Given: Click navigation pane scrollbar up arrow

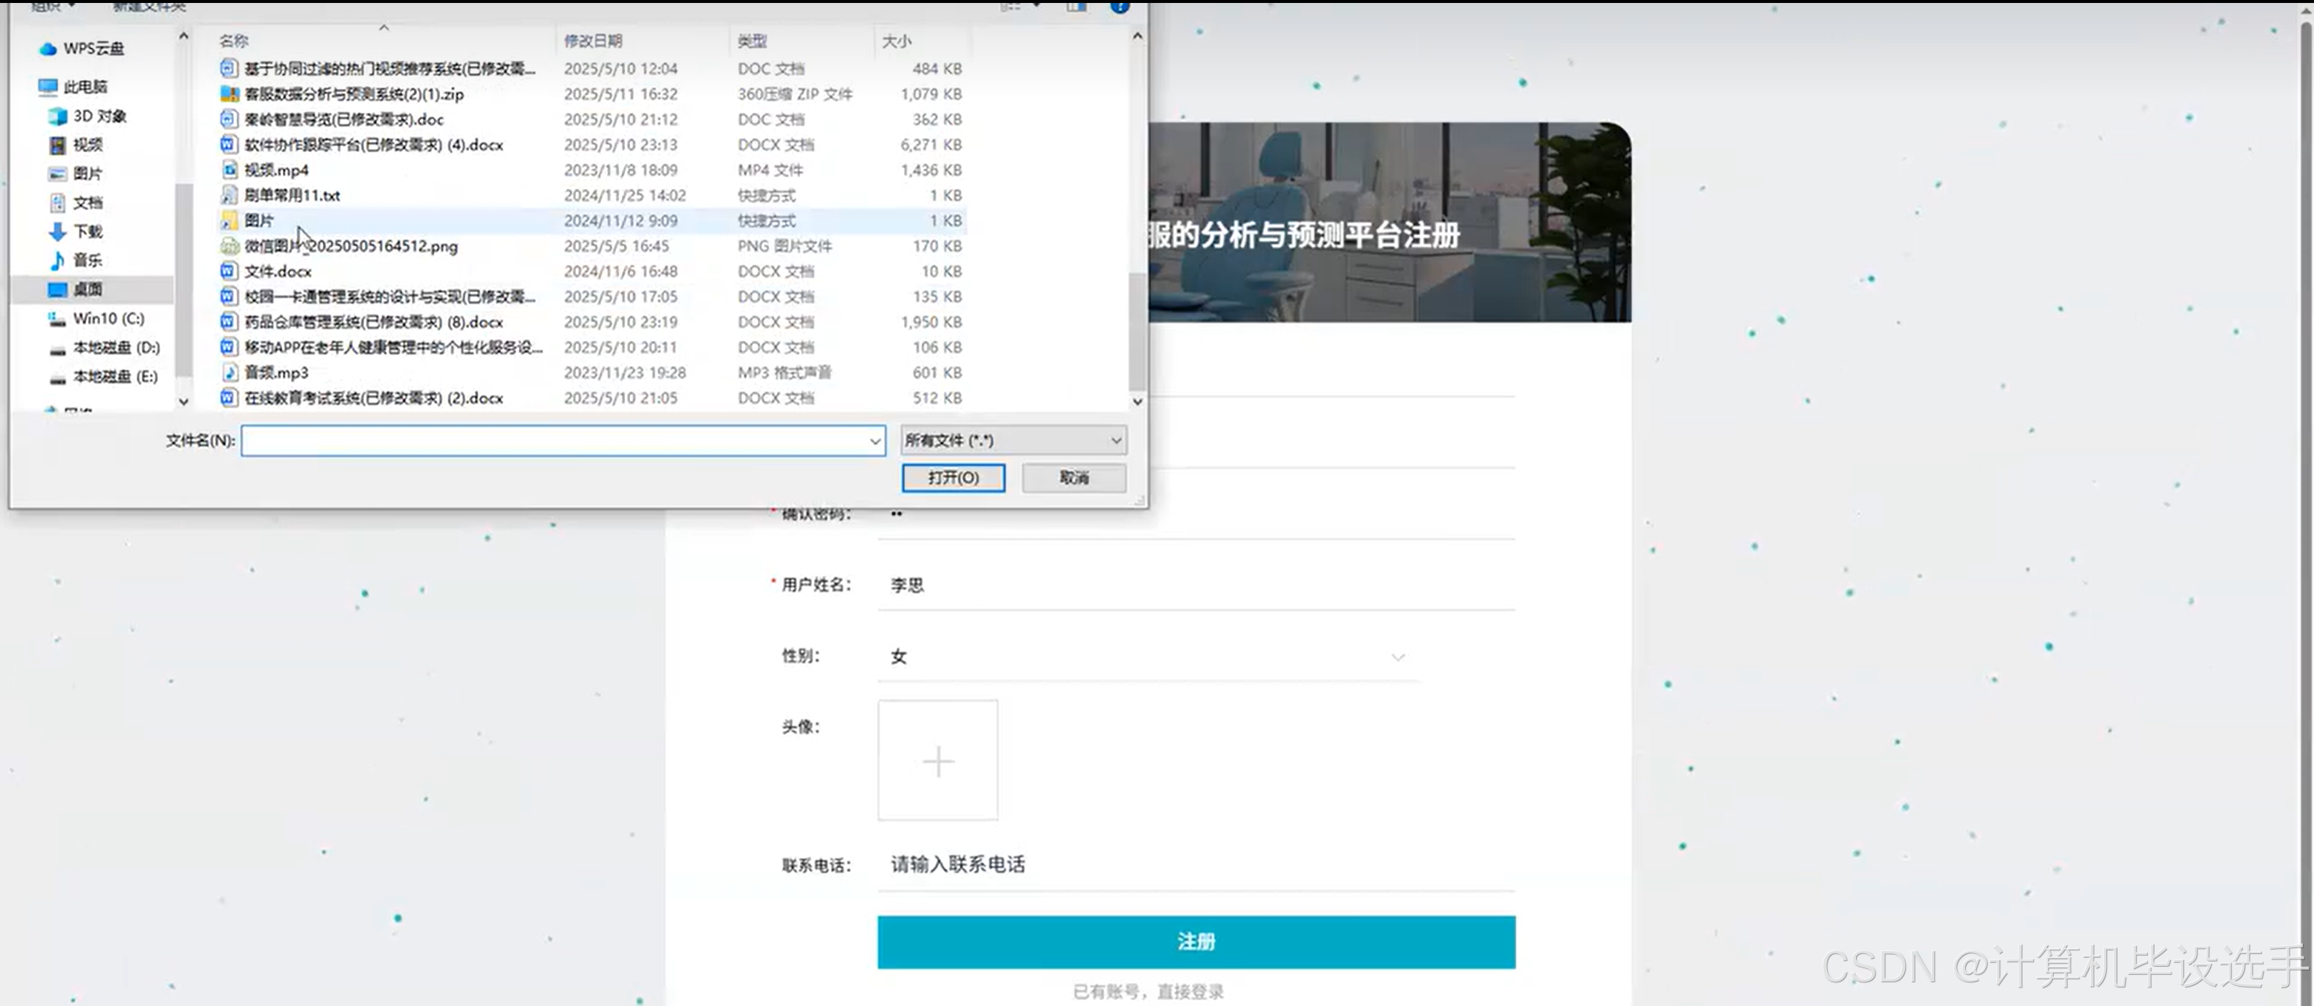Looking at the screenshot, I should 183,36.
